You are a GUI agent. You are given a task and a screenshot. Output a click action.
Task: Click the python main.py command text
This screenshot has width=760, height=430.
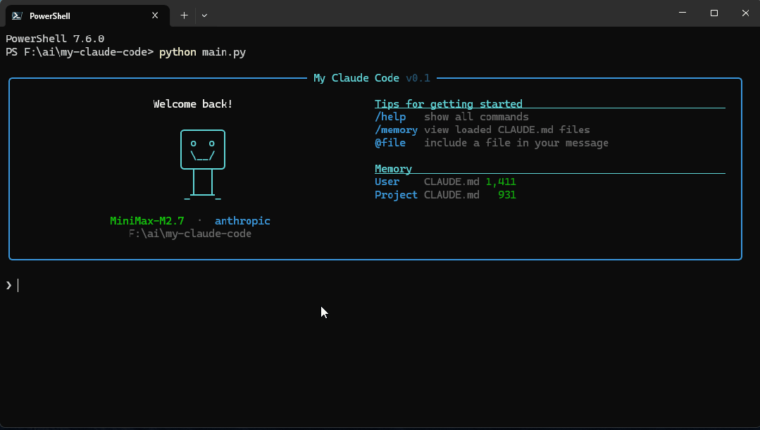pyautogui.click(x=202, y=52)
